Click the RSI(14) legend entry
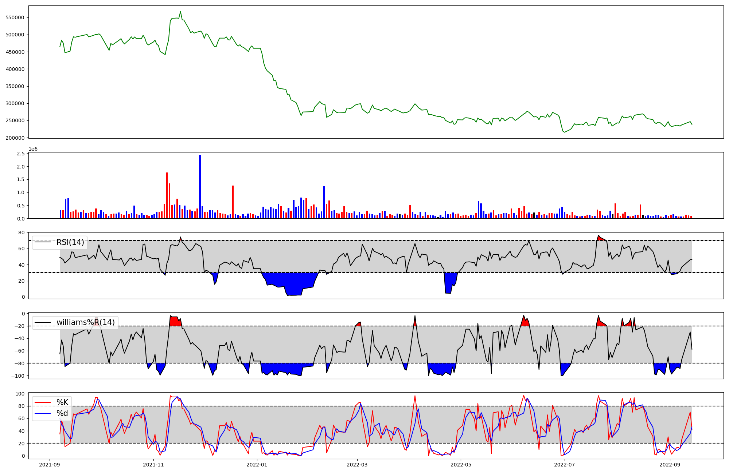The width and height of the screenshot is (729, 473). (70, 242)
